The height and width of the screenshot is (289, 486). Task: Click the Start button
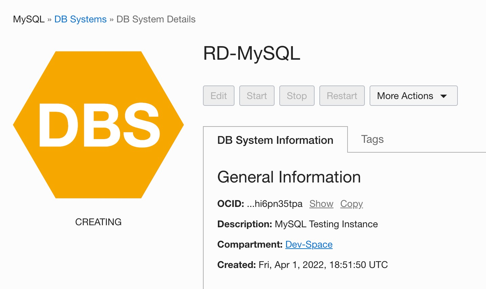[257, 96]
